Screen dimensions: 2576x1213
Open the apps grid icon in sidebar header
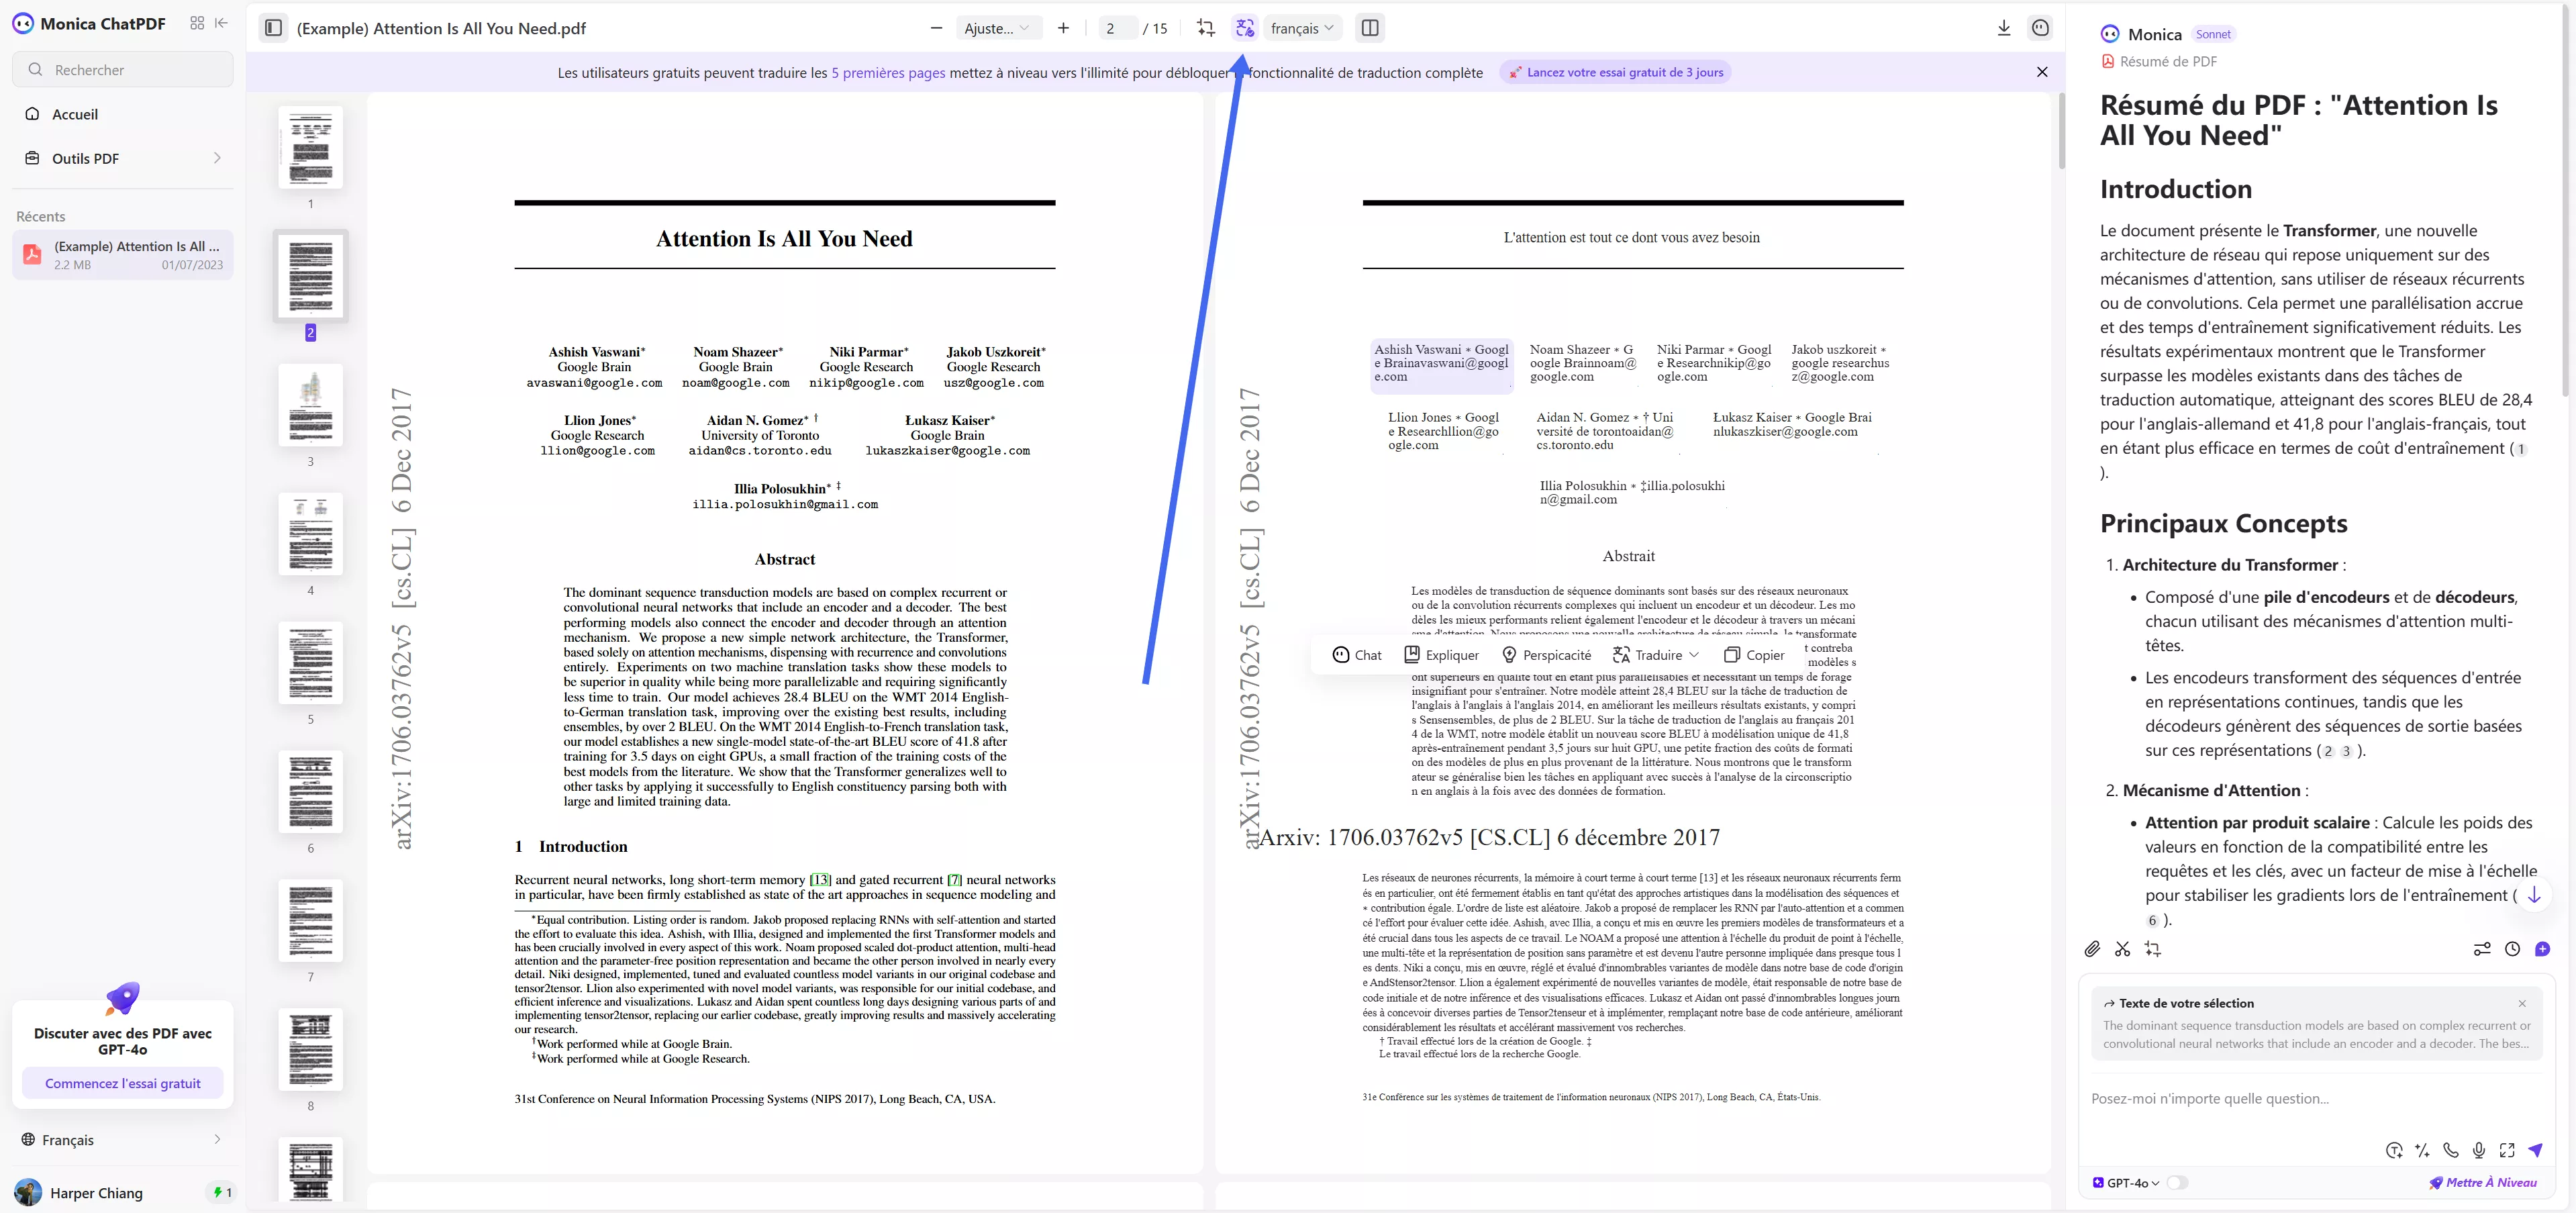197,23
